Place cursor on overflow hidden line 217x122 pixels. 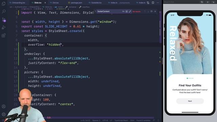46,45
